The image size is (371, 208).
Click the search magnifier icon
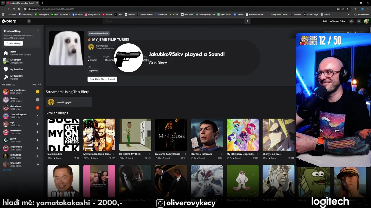pyautogui.click(x=248, y=21)
